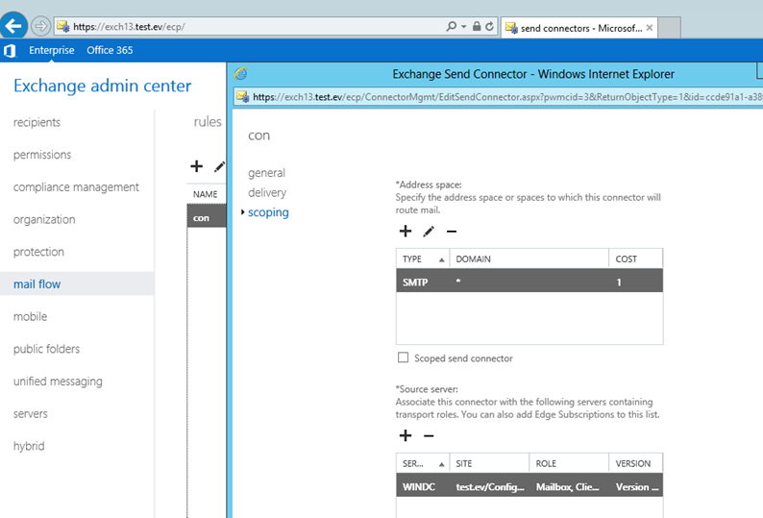Click the 'Version ...' cell in WINDC row
Image resolution: width=763 pixels, height=518 pixels.
(637, 486)
